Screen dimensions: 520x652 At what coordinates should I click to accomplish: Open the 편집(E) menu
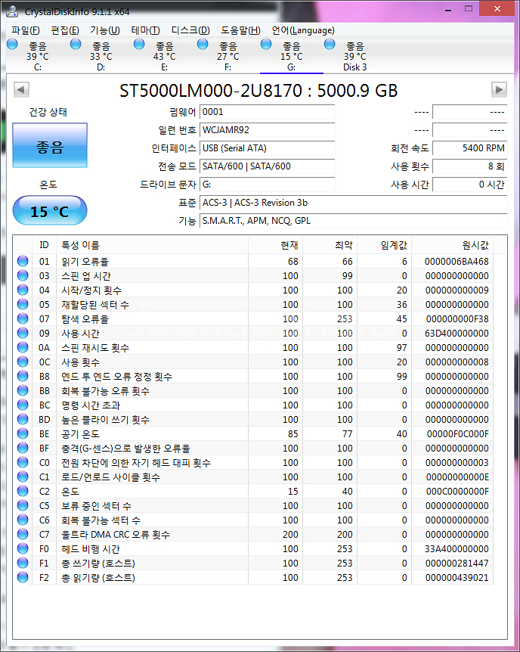click(x=65, y=30)
